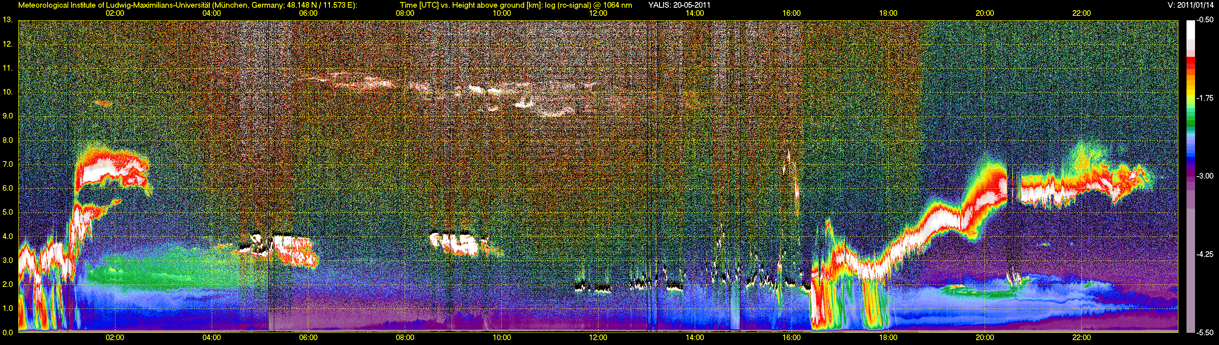
Task: Click the 5.0 height axis label
Action: pyautogui.click(x=8, y=212)
